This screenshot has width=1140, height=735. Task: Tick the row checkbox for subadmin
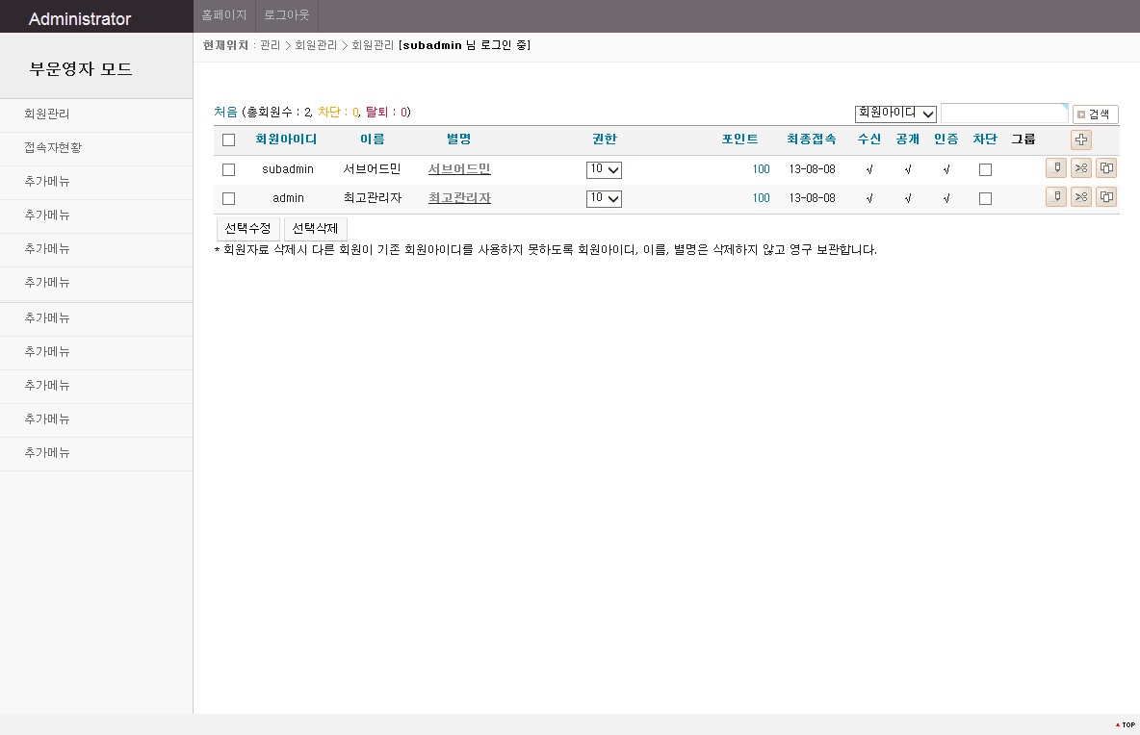228,169
